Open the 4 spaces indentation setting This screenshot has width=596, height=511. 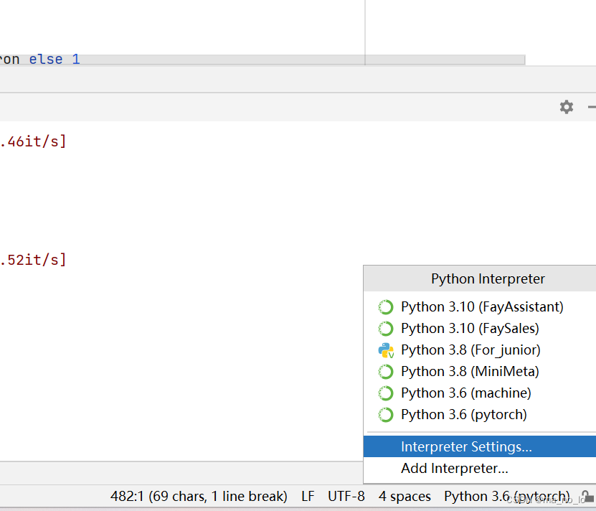coord(405,496)
